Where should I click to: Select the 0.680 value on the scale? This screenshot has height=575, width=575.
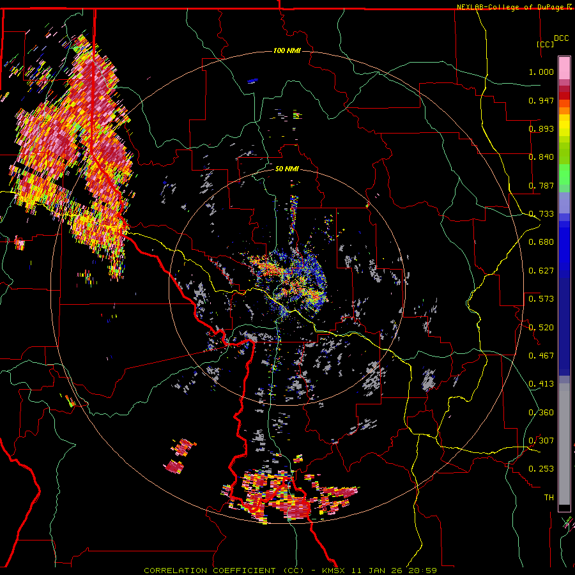(541, 242)
